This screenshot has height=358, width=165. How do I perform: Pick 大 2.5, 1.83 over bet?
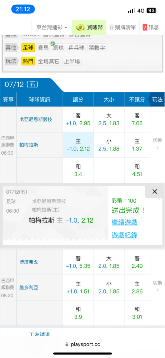tap(109, 120)
